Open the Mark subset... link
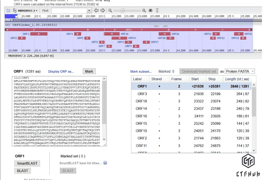Screen dimensions: 263x180 [141, 71]
